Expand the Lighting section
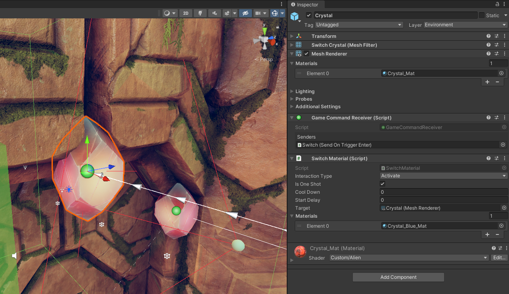Viewport: 509px width, 294px height. pos(305,91)
